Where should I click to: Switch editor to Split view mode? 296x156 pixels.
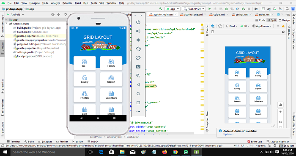pos(271,20)
